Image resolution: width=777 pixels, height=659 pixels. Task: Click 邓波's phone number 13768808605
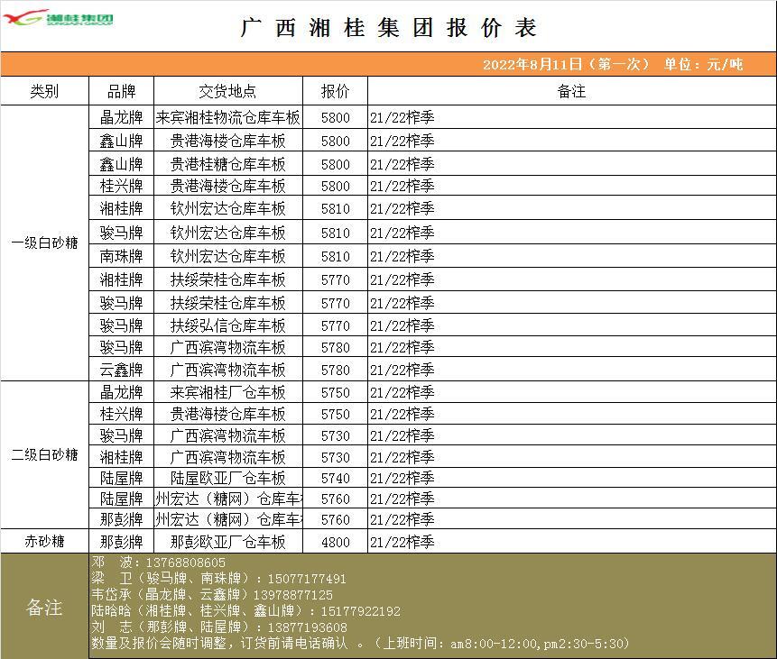click(185, 563)
